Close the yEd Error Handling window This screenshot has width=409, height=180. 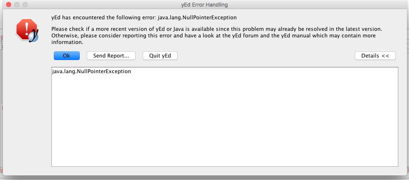9,5
